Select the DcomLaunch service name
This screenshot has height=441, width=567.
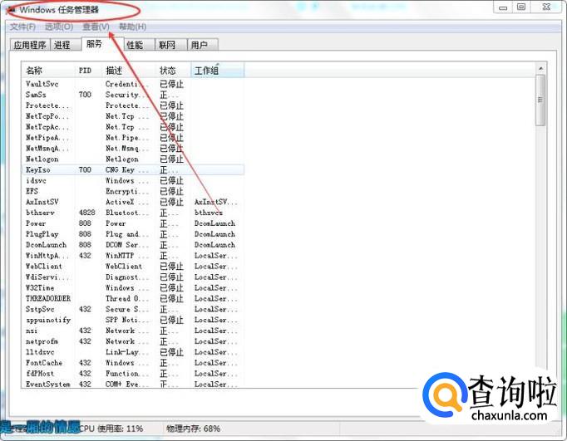(47, 245)
